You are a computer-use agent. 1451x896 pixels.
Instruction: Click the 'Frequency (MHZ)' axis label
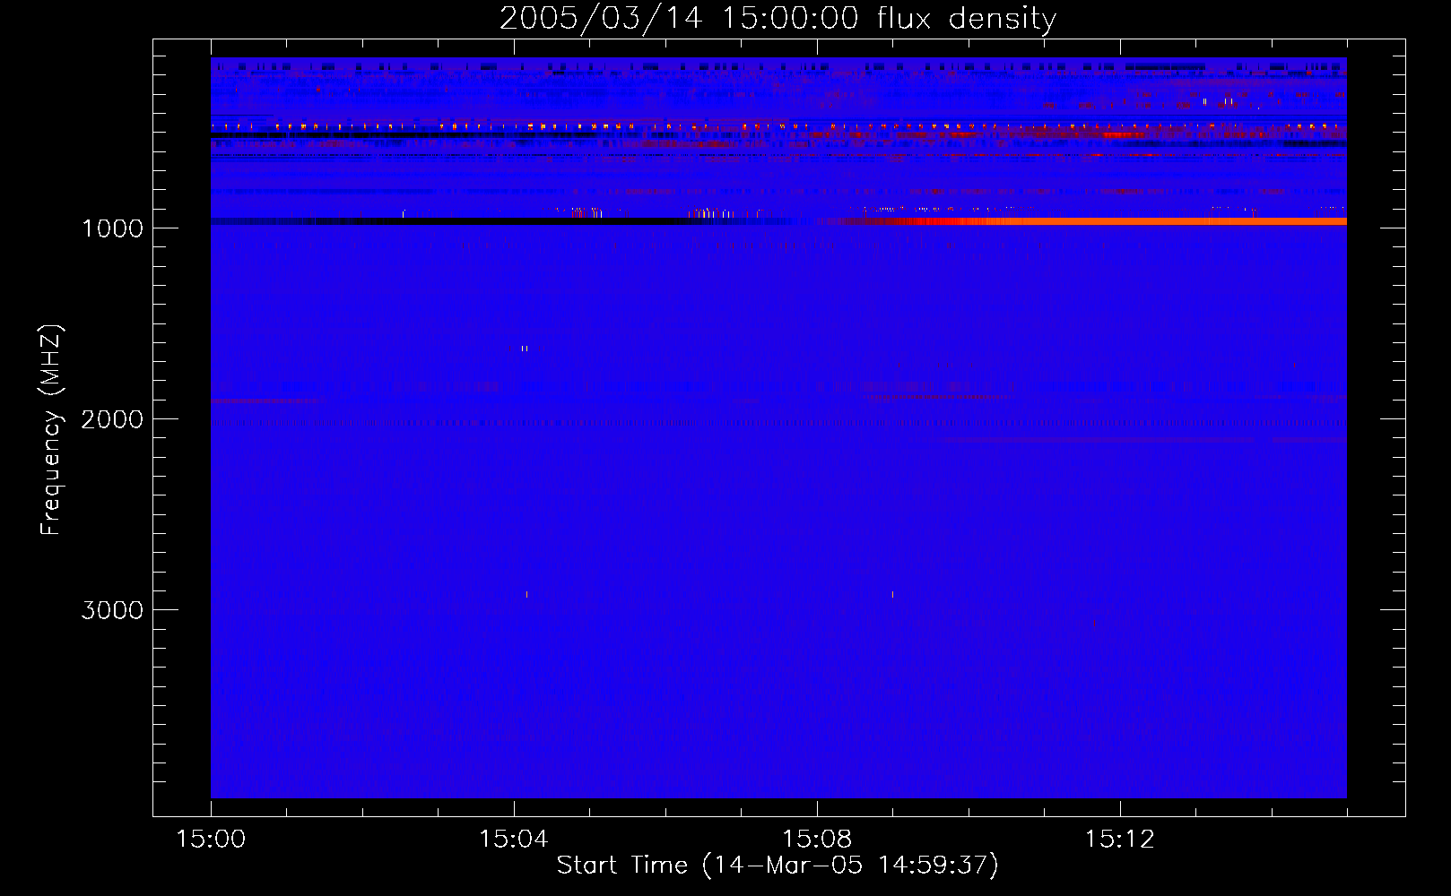(51, 430)
